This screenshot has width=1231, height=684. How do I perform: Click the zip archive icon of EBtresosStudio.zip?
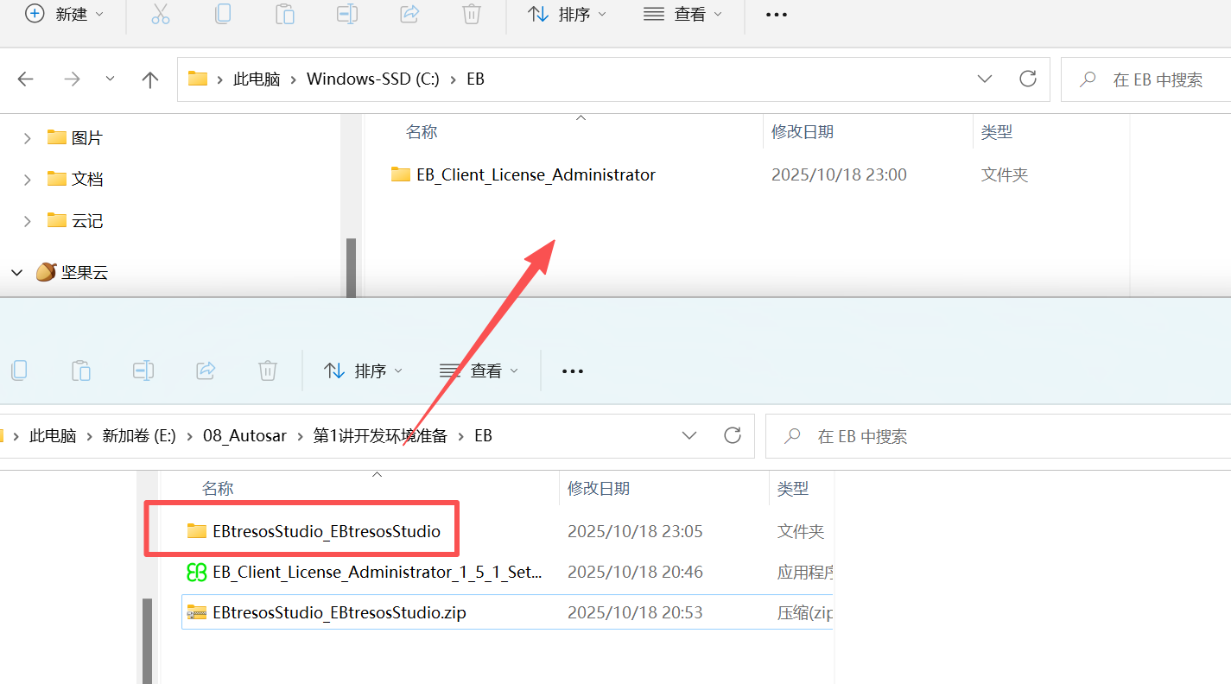coord(197,612)
